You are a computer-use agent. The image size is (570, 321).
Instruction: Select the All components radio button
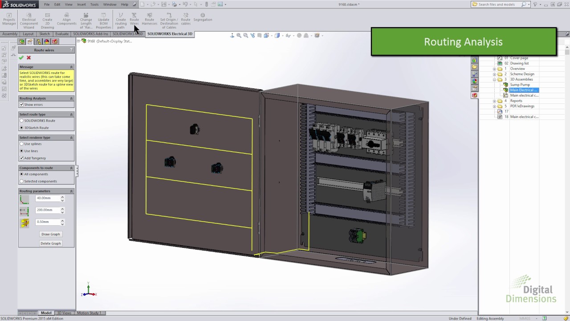click(x=21, y=174)
